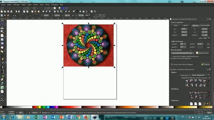Click the y1 stepper arrows in export panel
Image resolution: width=214 pixels, height=120 pixels.
click(208, 32)
